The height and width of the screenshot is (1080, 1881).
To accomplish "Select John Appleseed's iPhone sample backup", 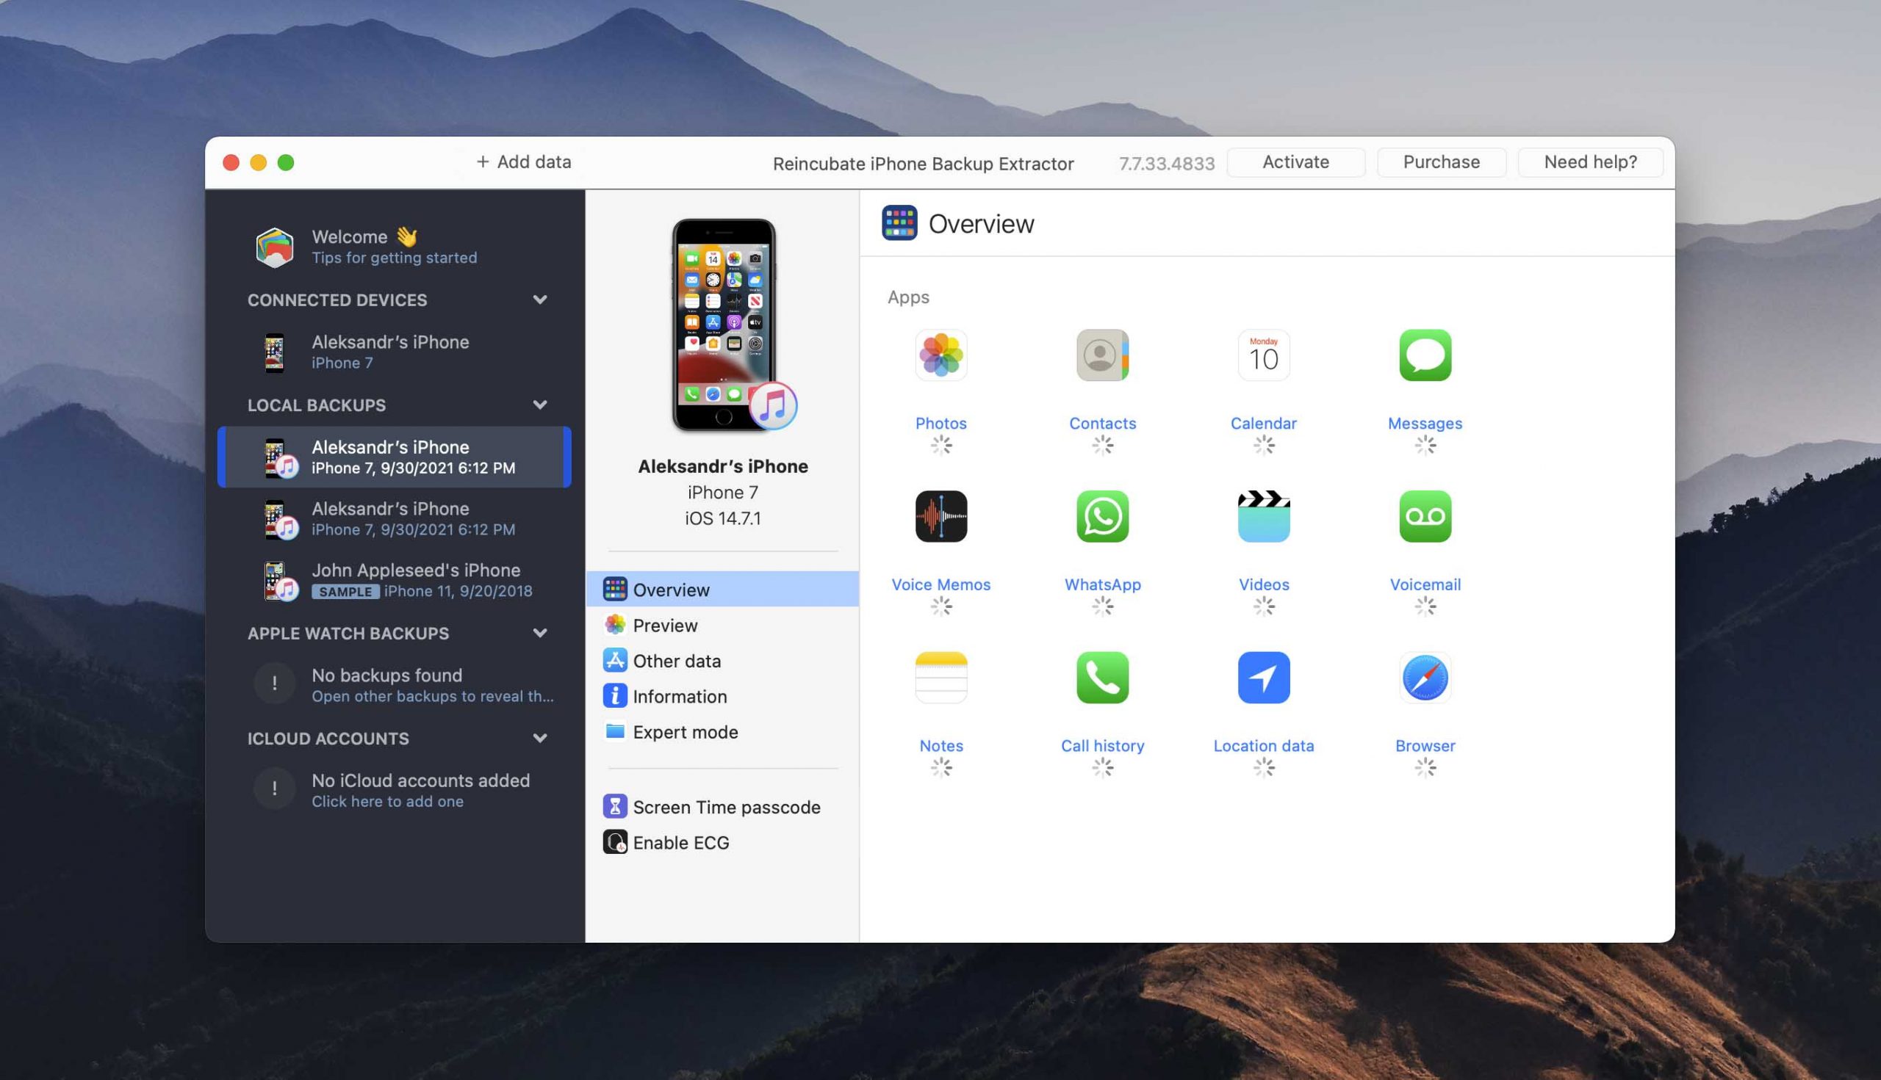I will pos(394,580).
